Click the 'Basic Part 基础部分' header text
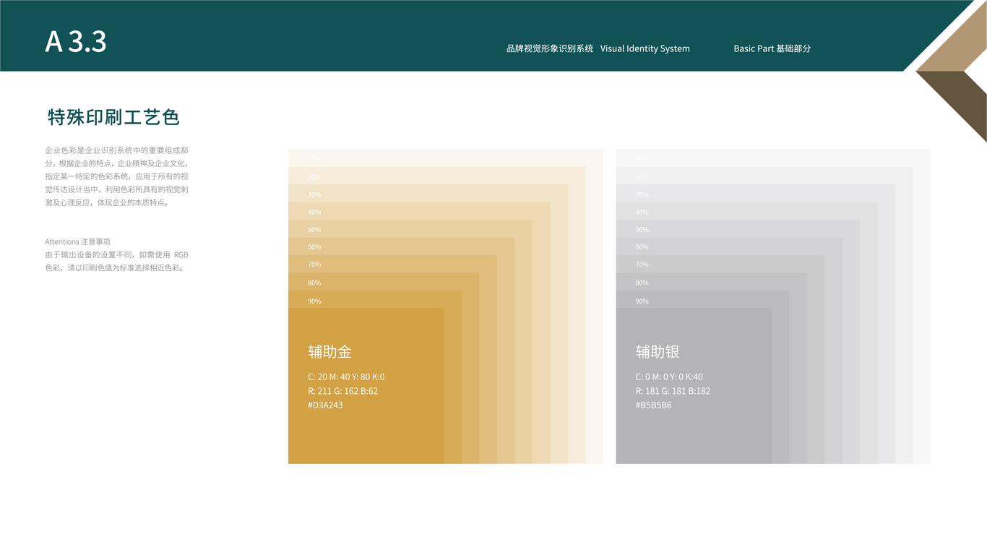987x555 pixels. point(772,48)
